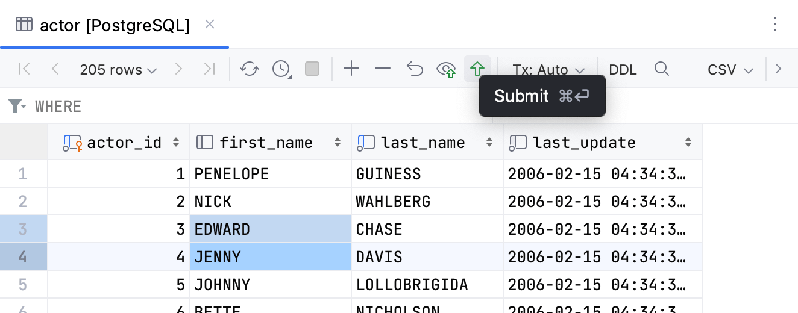
Task: Stop the running query square button
Action: click(312, 69)
